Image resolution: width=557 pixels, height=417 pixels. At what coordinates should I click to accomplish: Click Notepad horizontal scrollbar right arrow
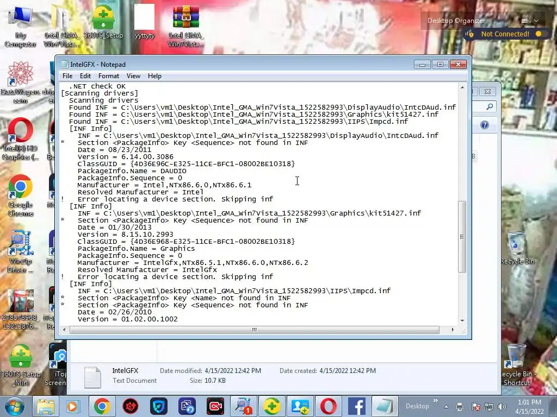453,330
